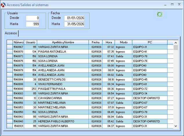Click the application logo in title bar
184x136 pixels.
pos(3,5)
